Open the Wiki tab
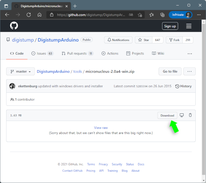Viewport: 206px width, 183px height. (x=158, y=53)
